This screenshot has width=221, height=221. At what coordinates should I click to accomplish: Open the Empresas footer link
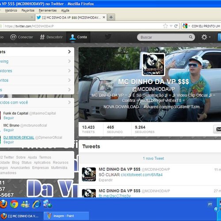point(40,168)
